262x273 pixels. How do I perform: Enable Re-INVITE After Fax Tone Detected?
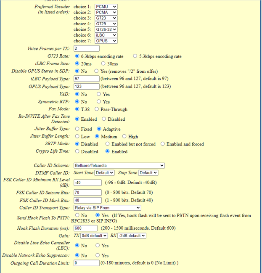[77, 119]
